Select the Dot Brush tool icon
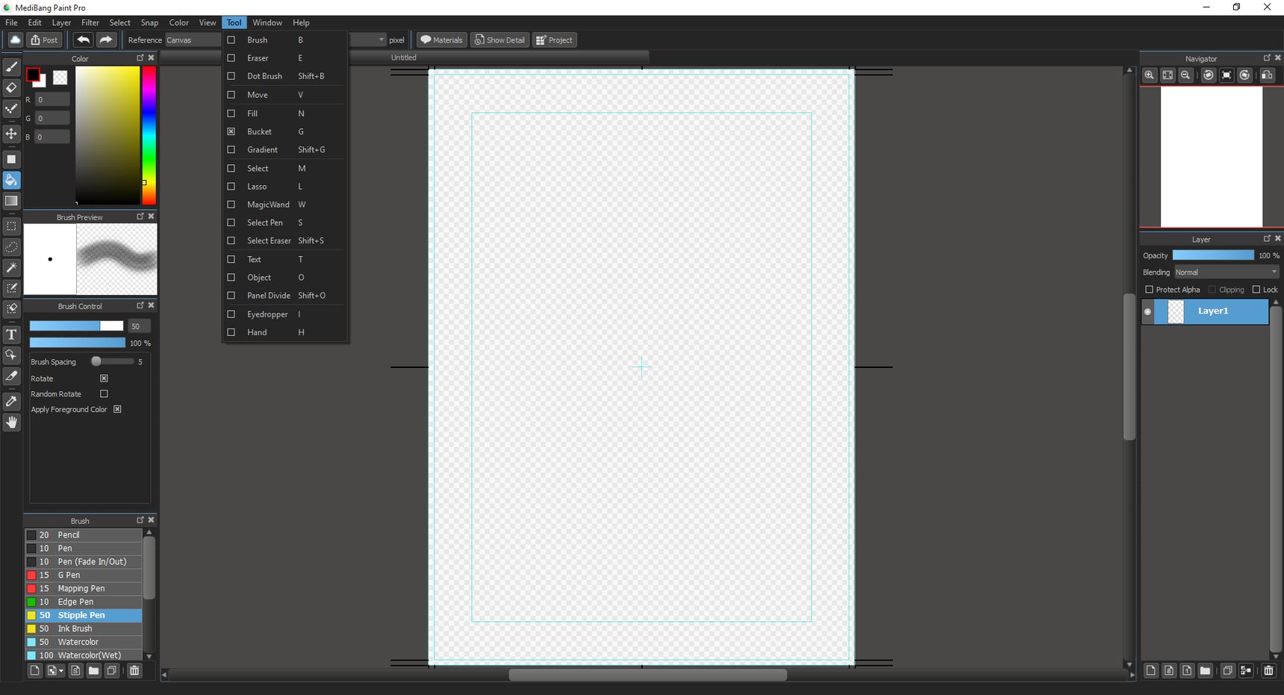1284x695 pixels. coord(11,108)
